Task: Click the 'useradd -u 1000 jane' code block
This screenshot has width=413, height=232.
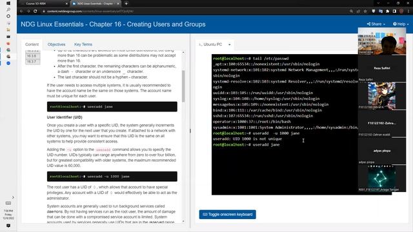Action: point(112,177)
